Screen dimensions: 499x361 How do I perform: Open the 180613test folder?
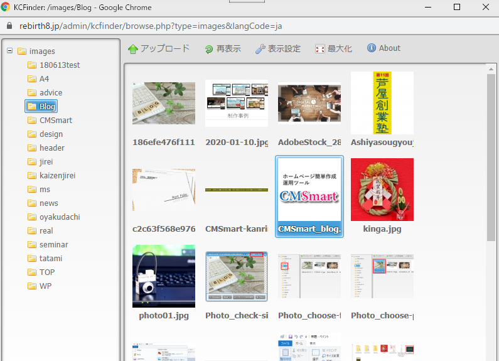tap(59, 65)
